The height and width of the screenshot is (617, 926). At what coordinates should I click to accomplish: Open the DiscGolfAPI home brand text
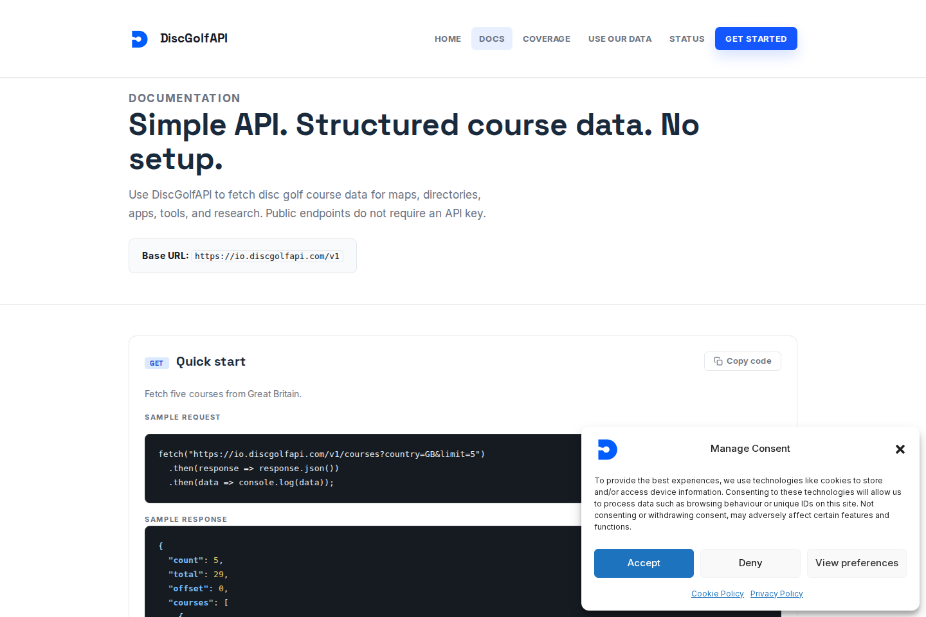(194, 39)
